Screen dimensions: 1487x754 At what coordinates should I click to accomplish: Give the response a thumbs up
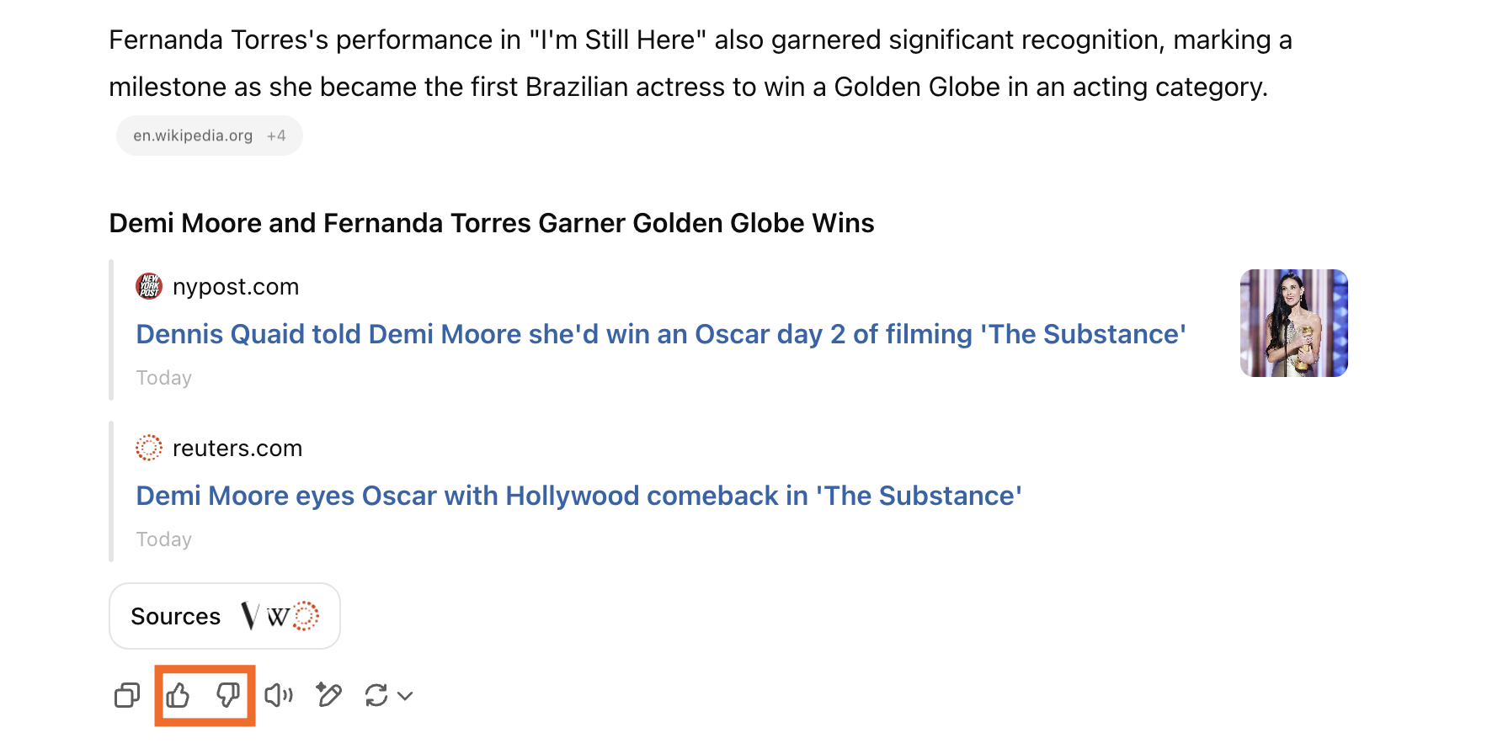tap(178, 695)
